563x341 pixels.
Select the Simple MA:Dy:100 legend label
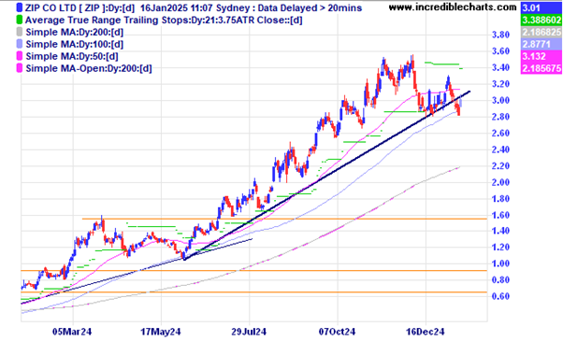[x=74, y=45]
